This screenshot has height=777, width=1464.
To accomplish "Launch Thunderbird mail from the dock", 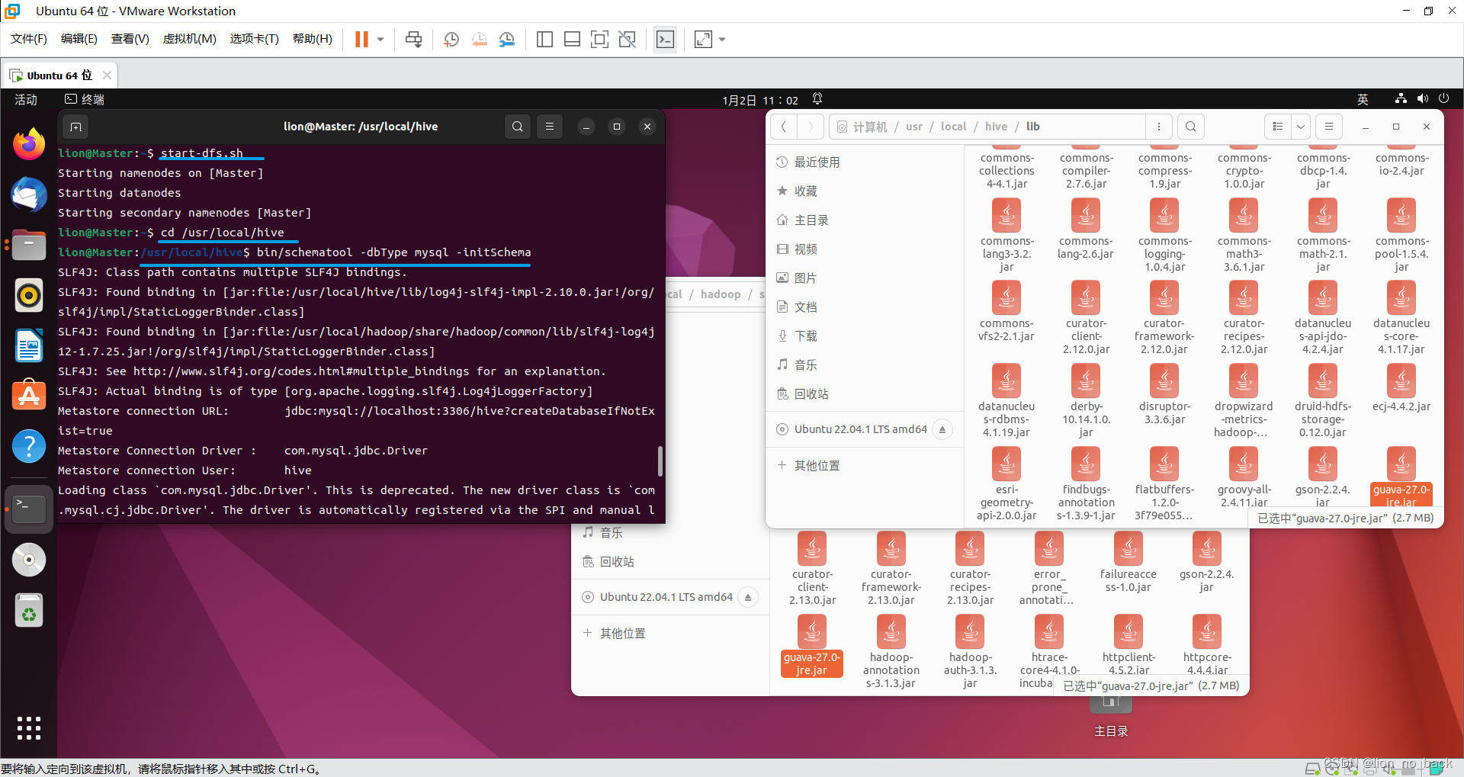I will coord(29,194).
